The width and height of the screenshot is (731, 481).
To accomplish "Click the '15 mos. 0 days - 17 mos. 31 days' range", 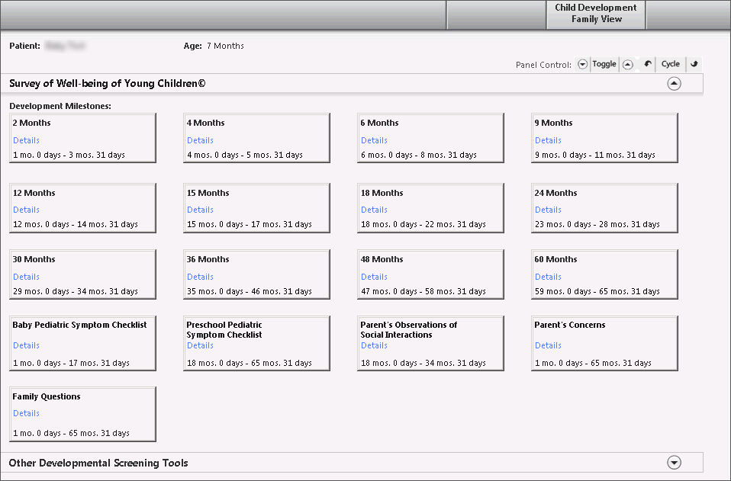I will (250, 224).
